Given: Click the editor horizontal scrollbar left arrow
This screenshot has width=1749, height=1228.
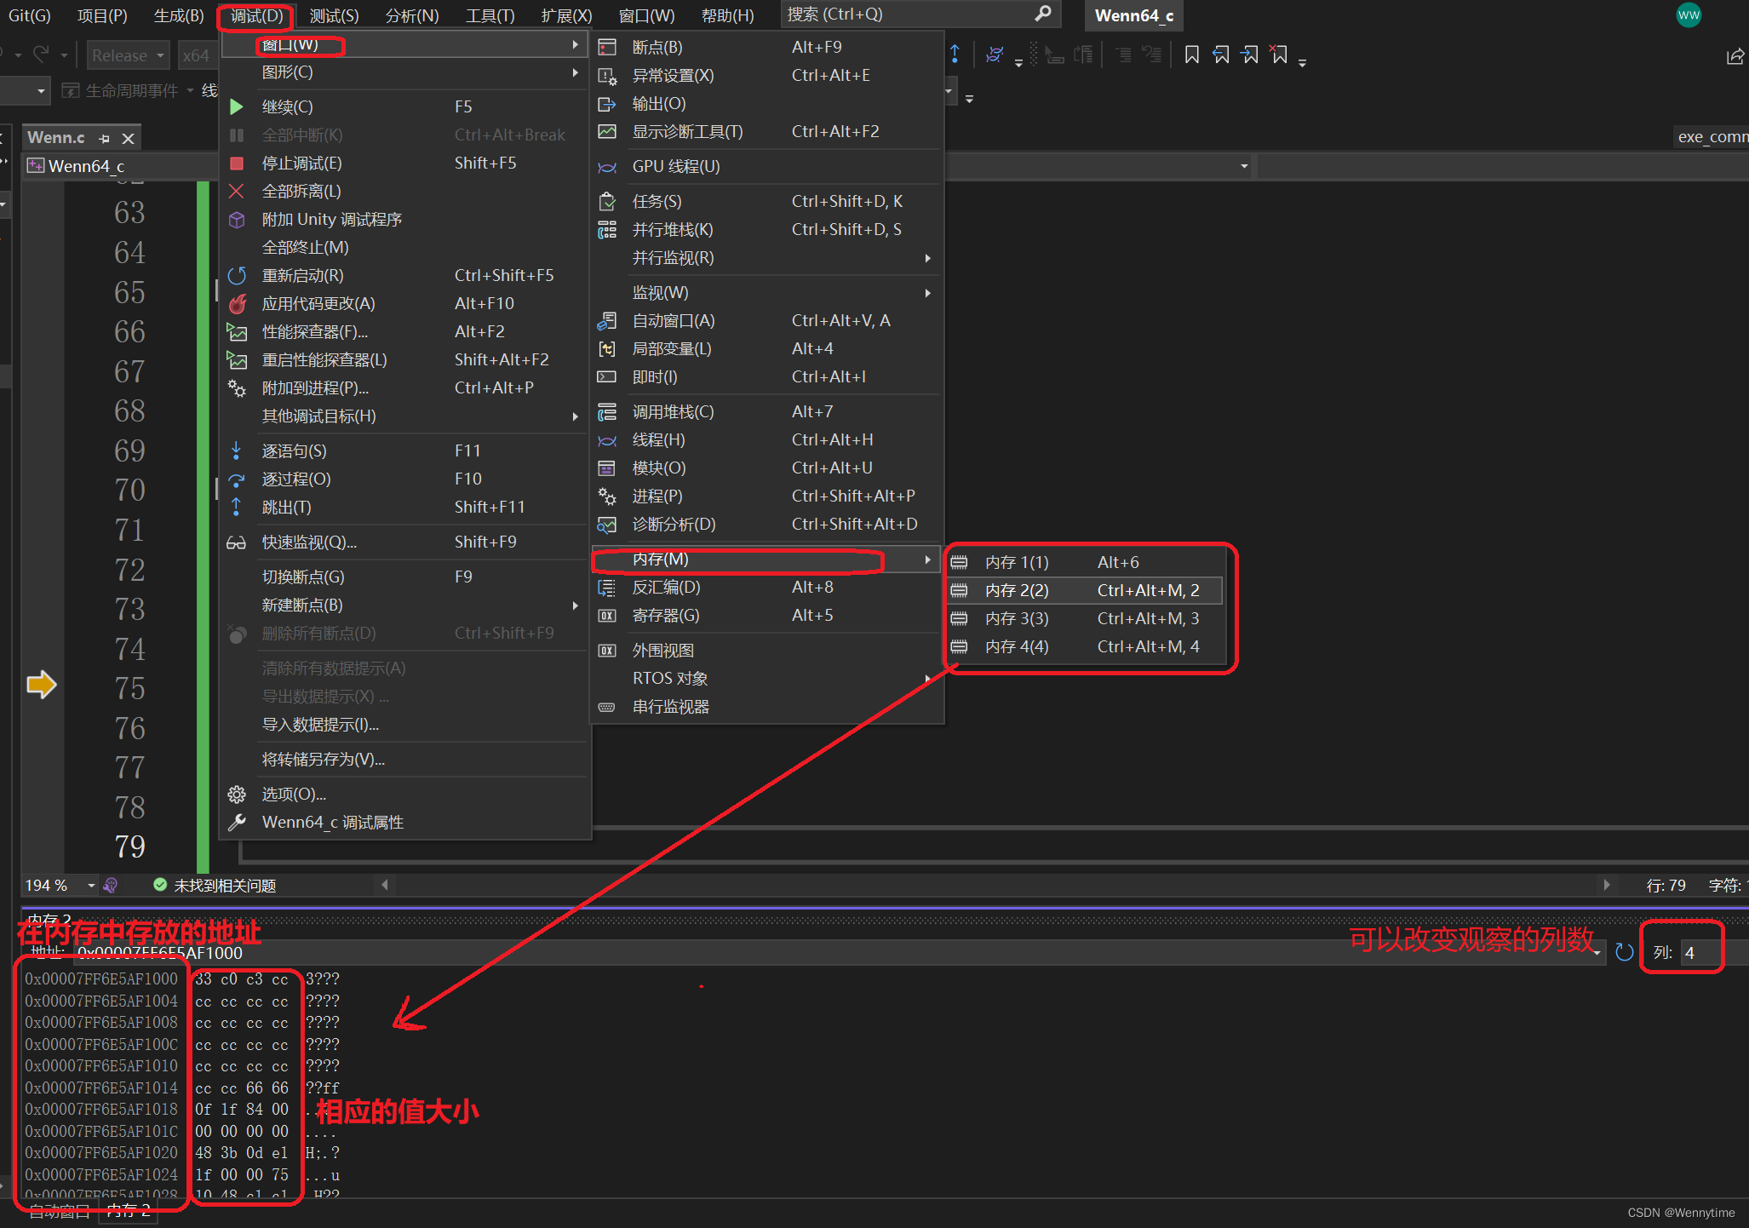Looking at the screenshot, I should point(385,885).
